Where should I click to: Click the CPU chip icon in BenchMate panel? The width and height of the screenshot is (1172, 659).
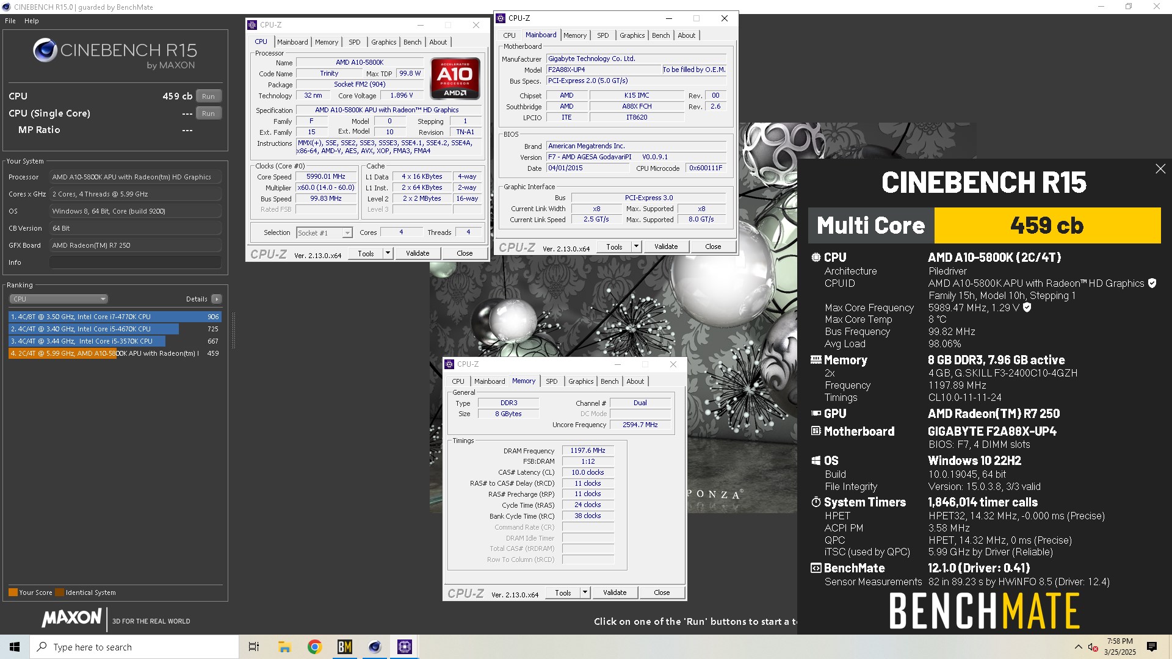point(816,257)
